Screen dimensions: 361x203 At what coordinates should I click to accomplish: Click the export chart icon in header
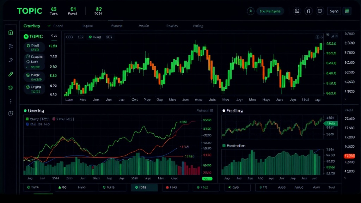(297, 11)
